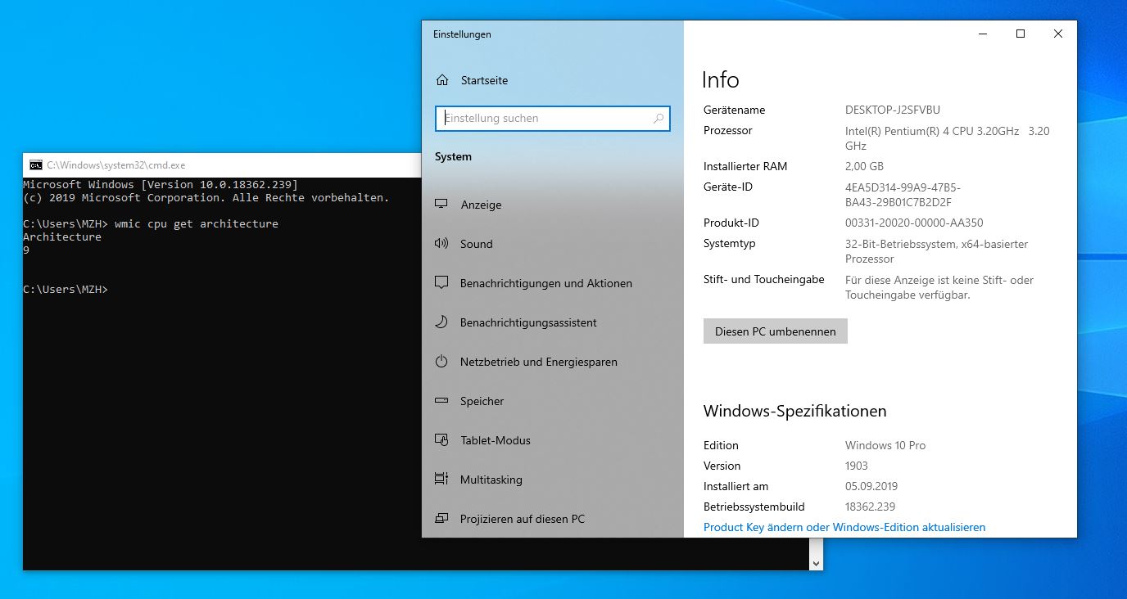1127x599 pixels.
Task: Click the Version value 1903
Action: click(857, 466)
